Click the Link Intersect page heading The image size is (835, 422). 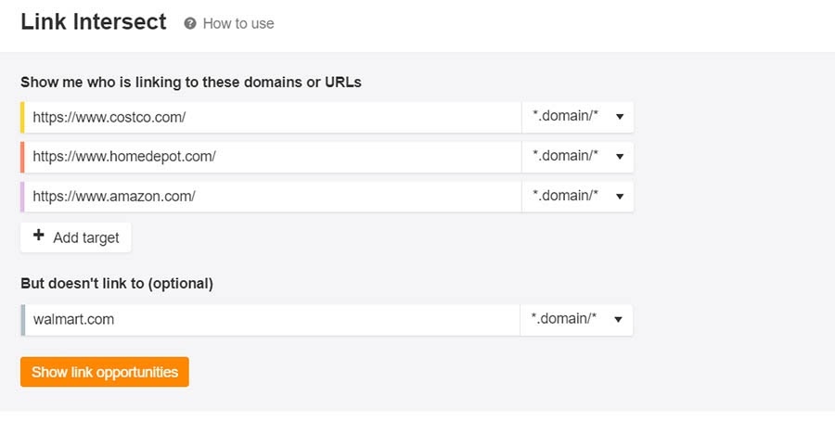click(94, 22)
